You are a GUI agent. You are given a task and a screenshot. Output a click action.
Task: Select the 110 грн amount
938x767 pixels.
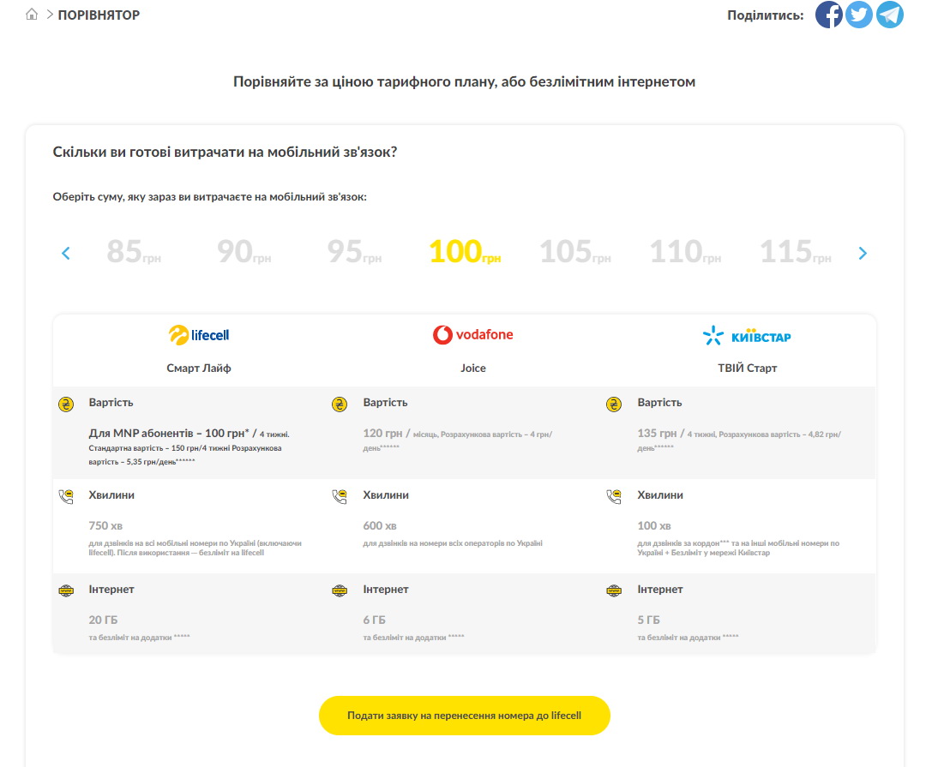click(x=685, y=252)
